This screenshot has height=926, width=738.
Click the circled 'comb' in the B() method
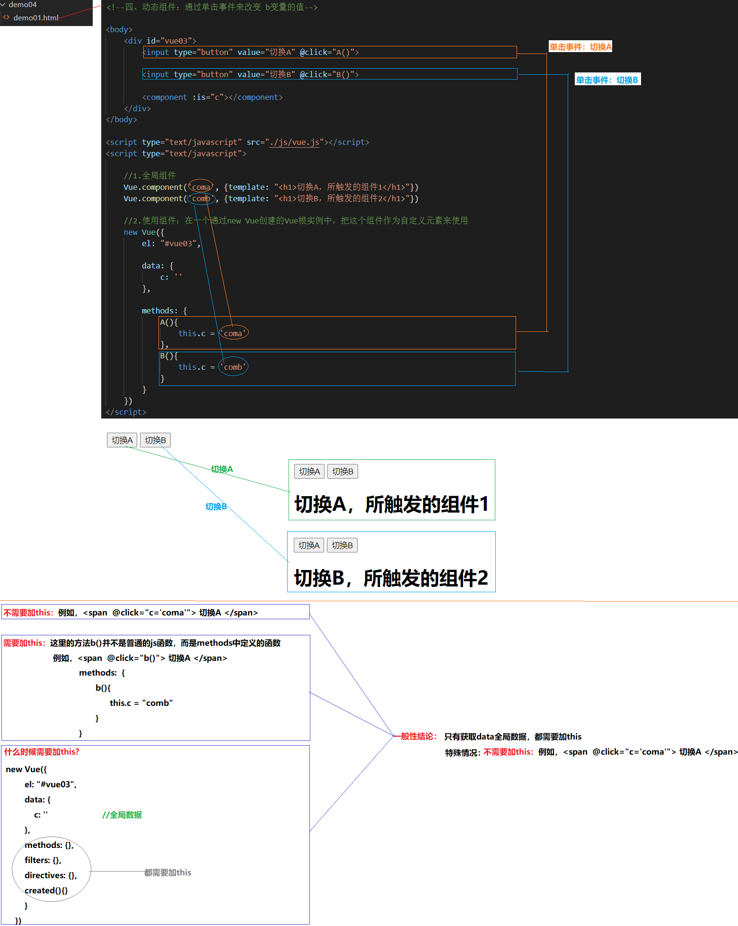[233, 367]
